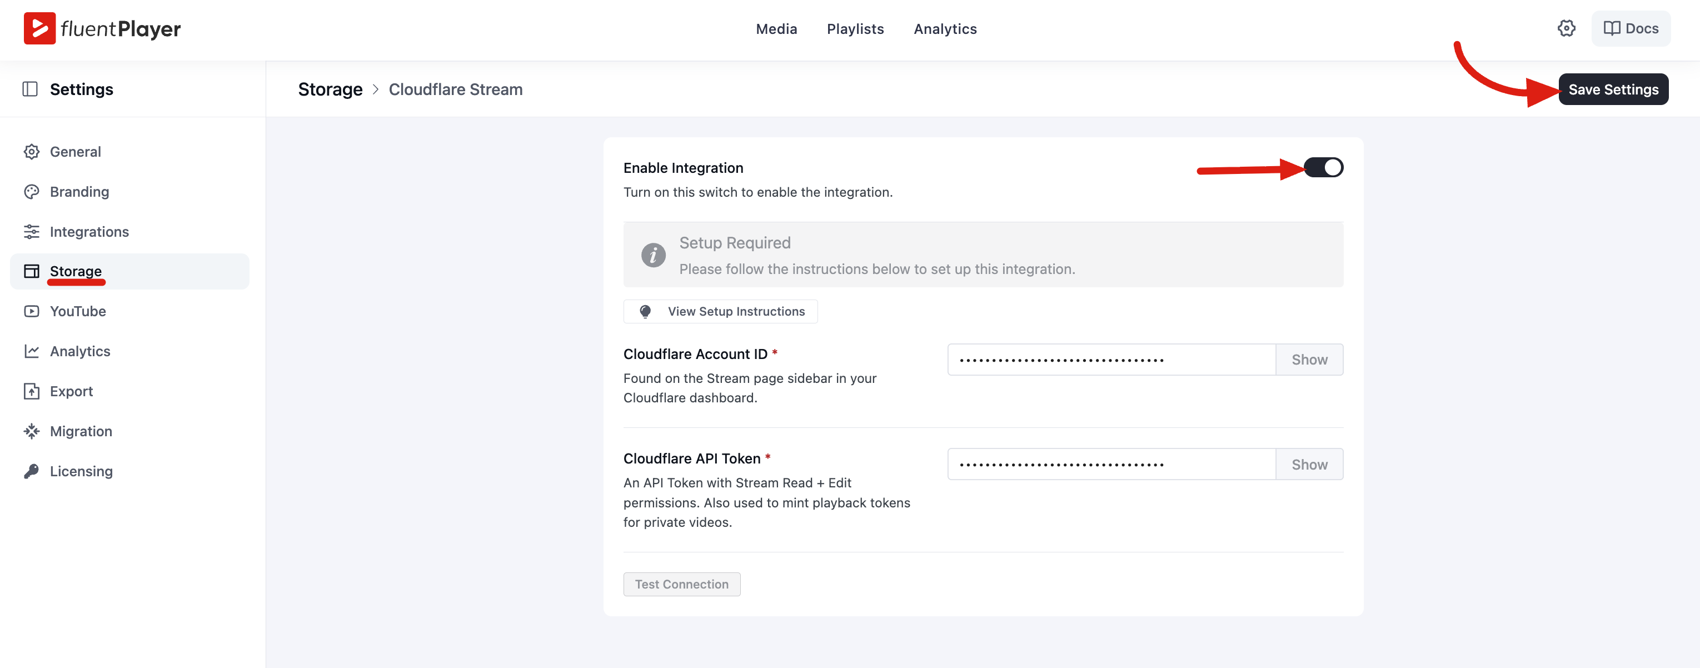Select Storage in the settings sidebar

tap(129, 271)
